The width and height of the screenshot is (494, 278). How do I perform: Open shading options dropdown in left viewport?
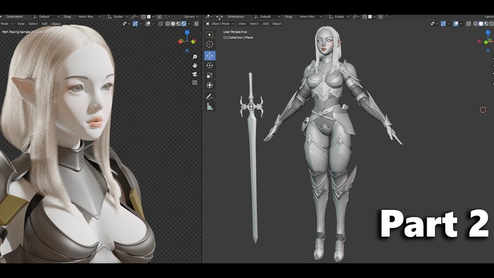click(x=190, y=23)
